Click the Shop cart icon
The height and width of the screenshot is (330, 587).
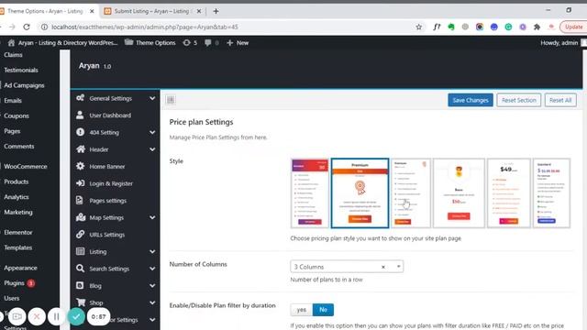point(81,302)
